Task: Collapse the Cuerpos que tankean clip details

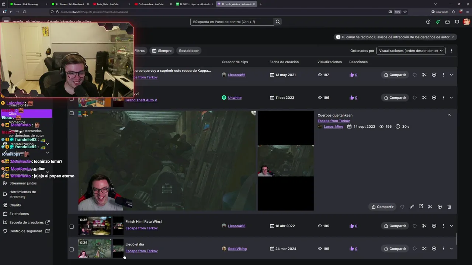Action: (x=449, y=115)
